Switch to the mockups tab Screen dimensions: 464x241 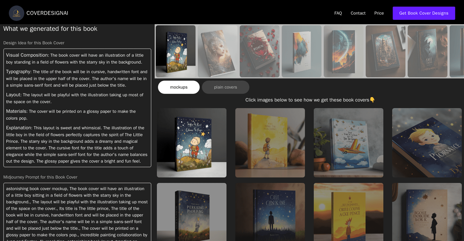pyautogui.click(x=179, y=87)
